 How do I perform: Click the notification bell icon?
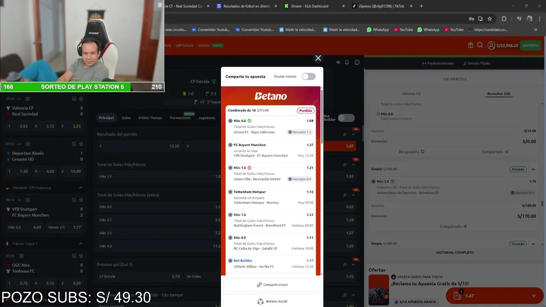[347, 62]
